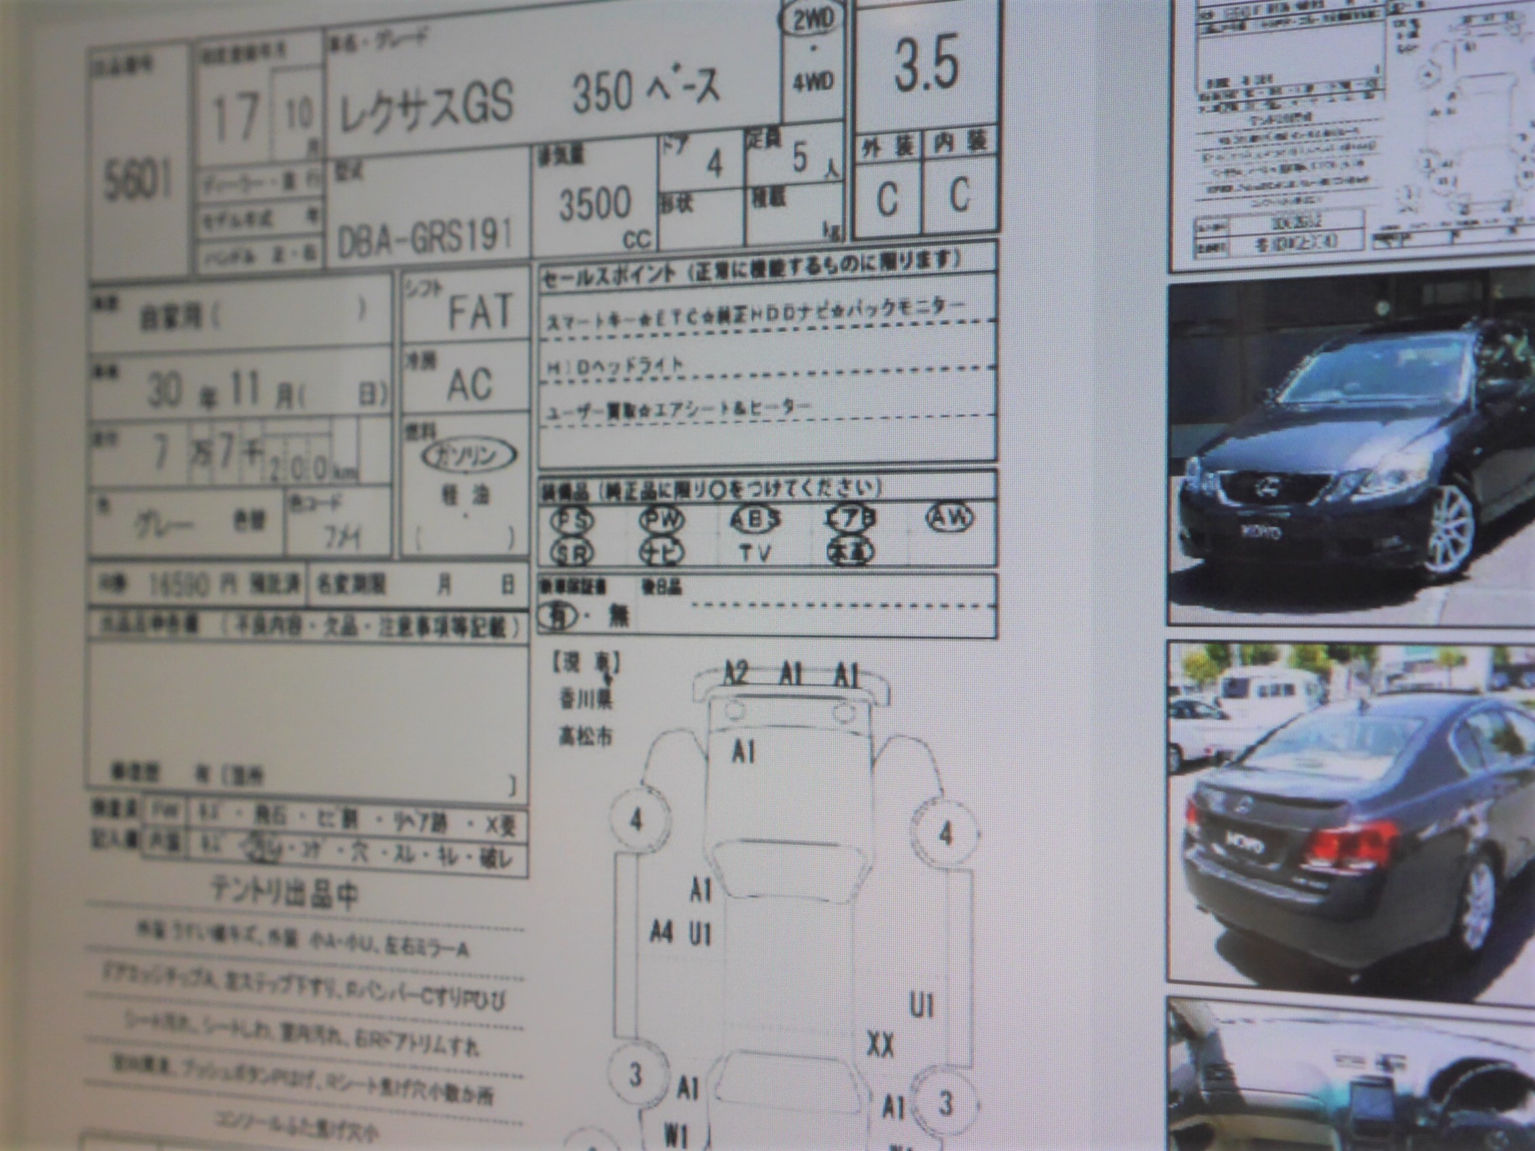Click the city text 高松市
This screenshot has height=1151, width=1535.
tap(585, 737)
